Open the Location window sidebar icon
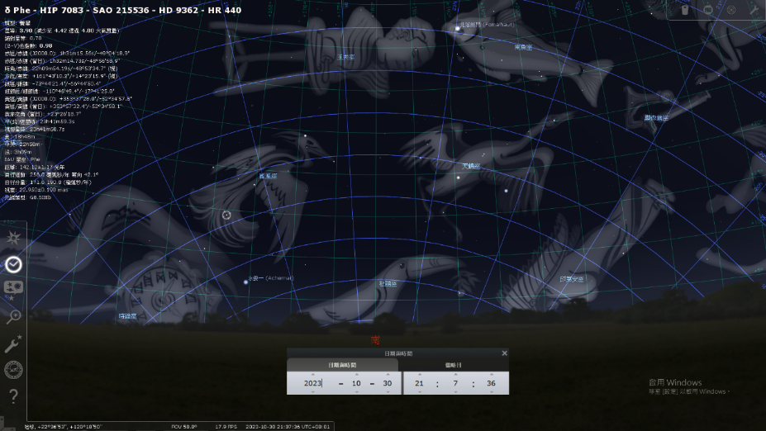Screen dimensions: 766x431 pos(13,238)
